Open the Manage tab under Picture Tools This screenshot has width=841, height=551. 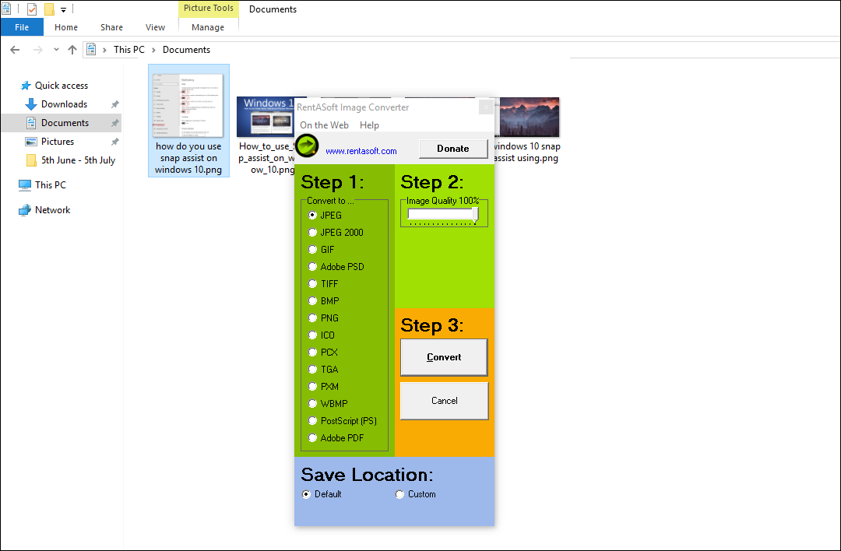coord(208,27)
